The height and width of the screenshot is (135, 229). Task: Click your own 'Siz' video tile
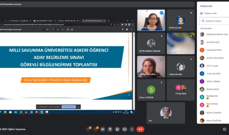166,113
